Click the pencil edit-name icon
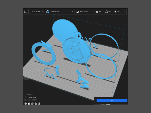Image resolution: width=151 pixels, height=113 pixels. pos(25,97)
